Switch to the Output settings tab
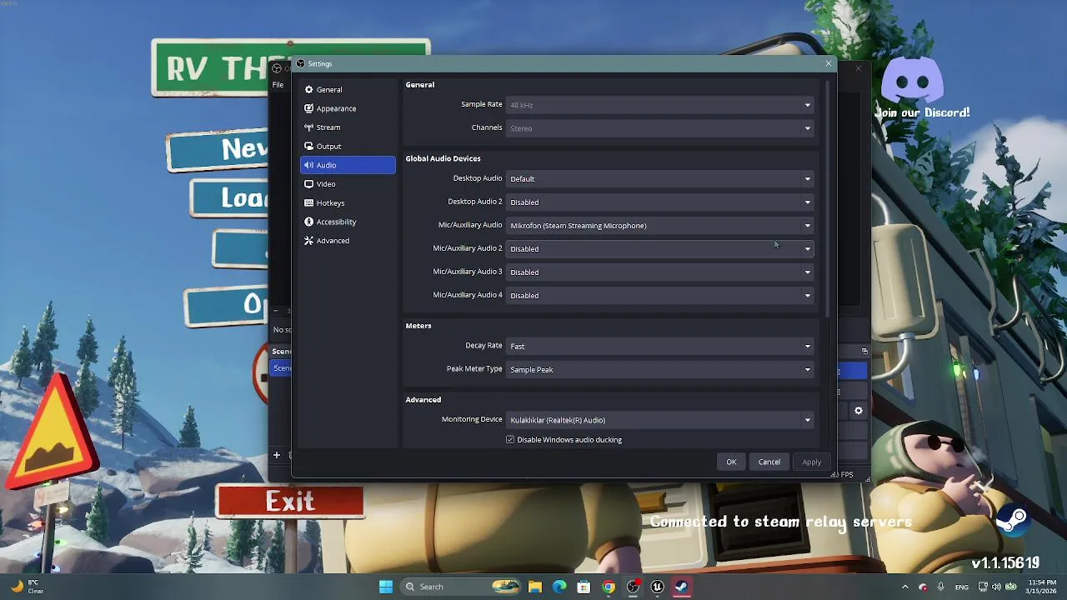 click(348, 146)
